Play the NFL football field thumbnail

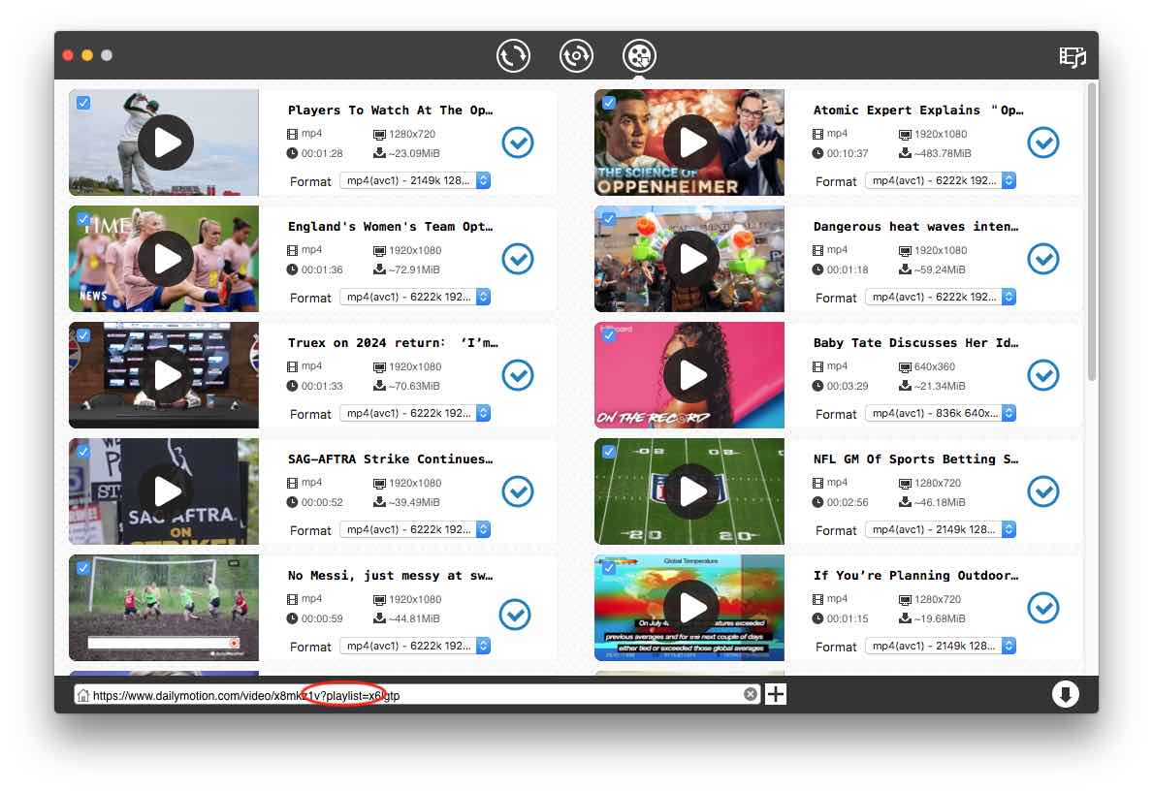[689, 491]
